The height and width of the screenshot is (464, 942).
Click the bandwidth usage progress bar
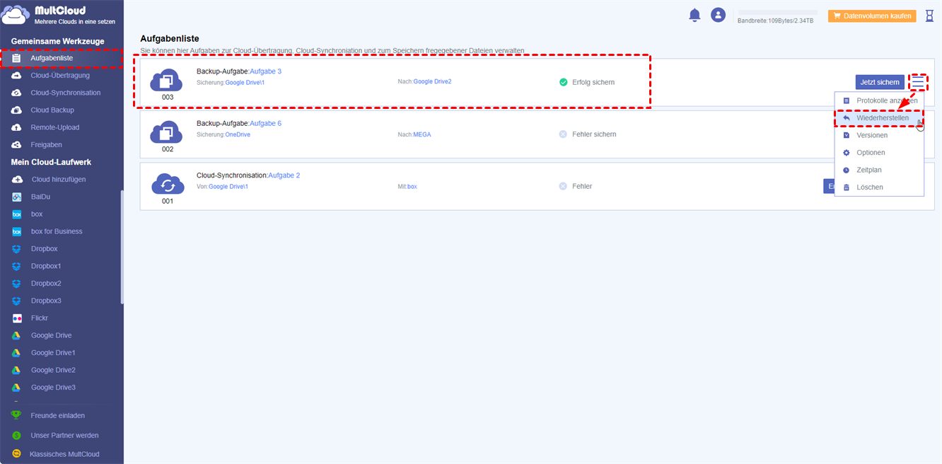777,13
